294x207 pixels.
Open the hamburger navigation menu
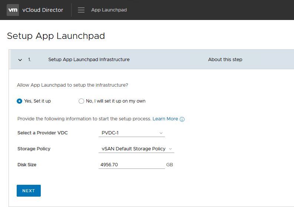[81, 10]
